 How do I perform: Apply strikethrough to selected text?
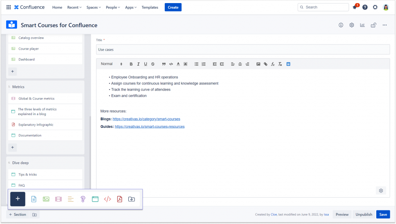coord(152,64)
